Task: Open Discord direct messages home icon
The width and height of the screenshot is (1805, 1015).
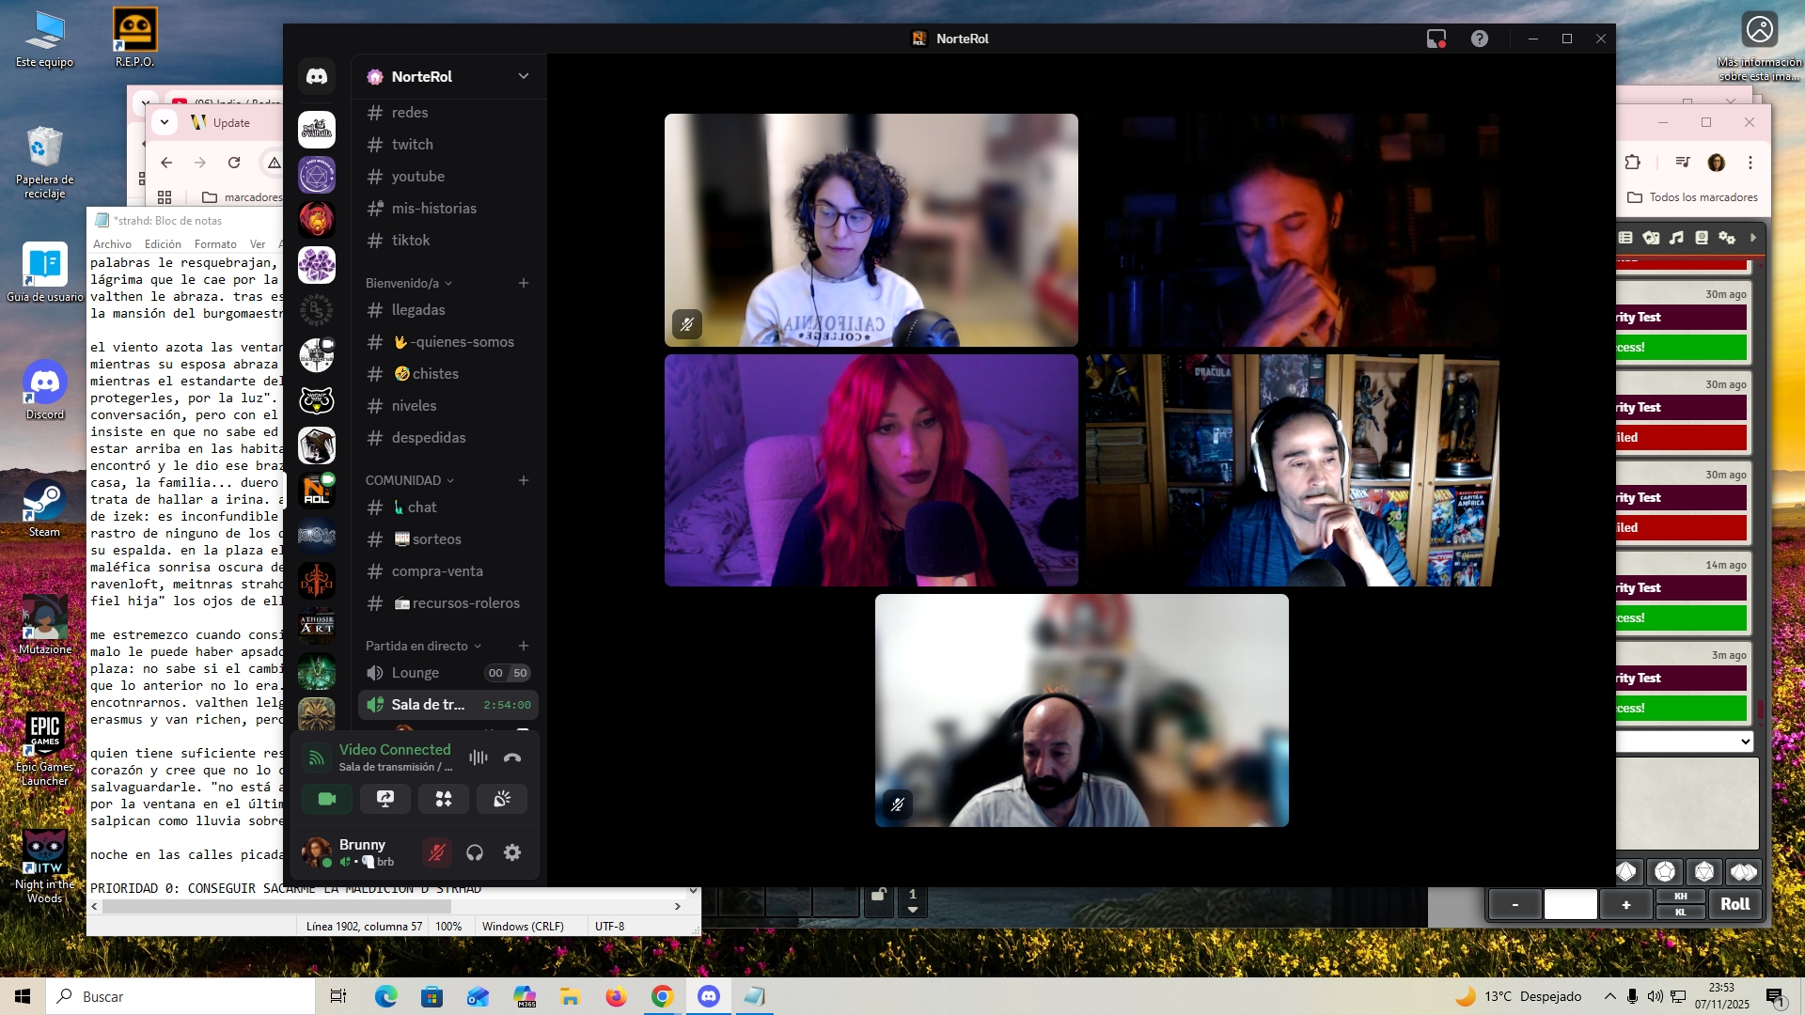Action: pos(317,76)
